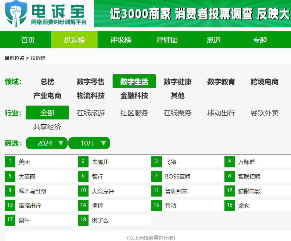Open rank 10 entry 大众点评
This screenshot has width=291, height=241.
click(103, 191)
